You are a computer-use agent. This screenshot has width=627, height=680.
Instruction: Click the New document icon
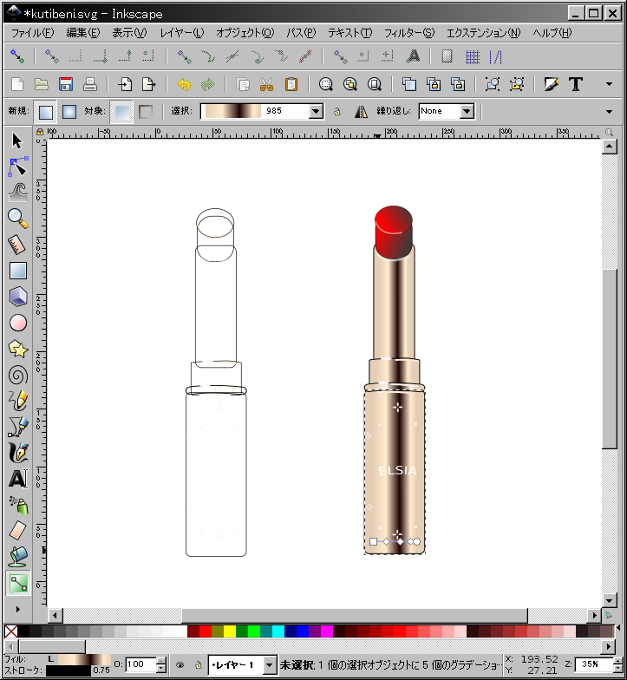[17, 84]
